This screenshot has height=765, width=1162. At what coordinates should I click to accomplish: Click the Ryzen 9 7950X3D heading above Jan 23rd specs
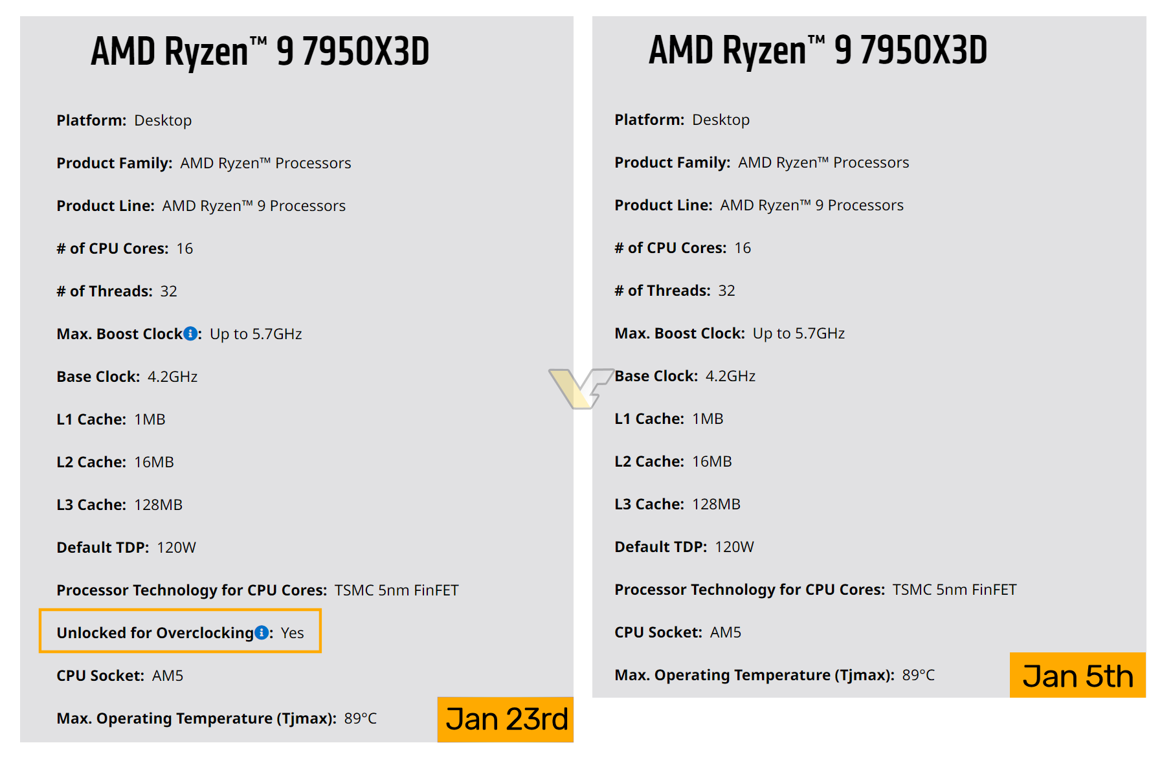click(260, 52)
